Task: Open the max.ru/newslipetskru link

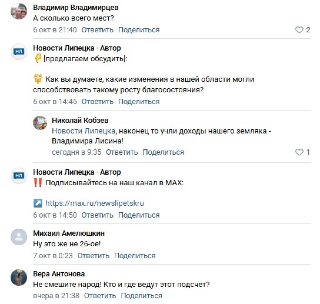Action: [x=95, y=203]
